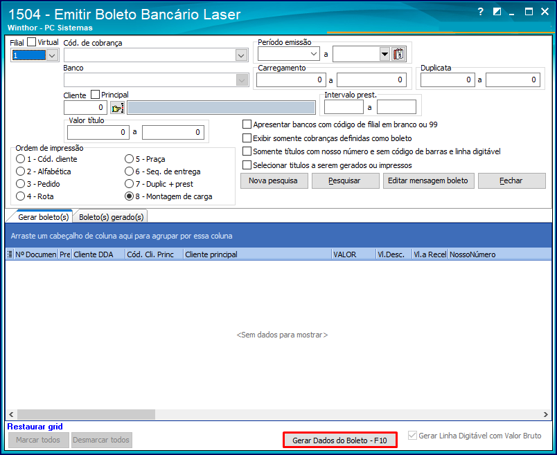Open the Período emissão start date dropdown
557x455 pixels.
tap(314, 54)
